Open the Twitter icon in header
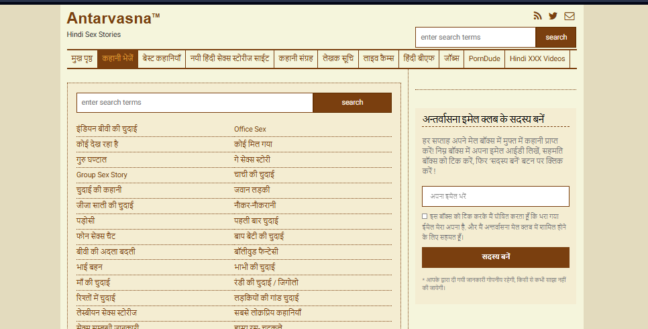Screen dimensions: 648x329 [553, 15]
